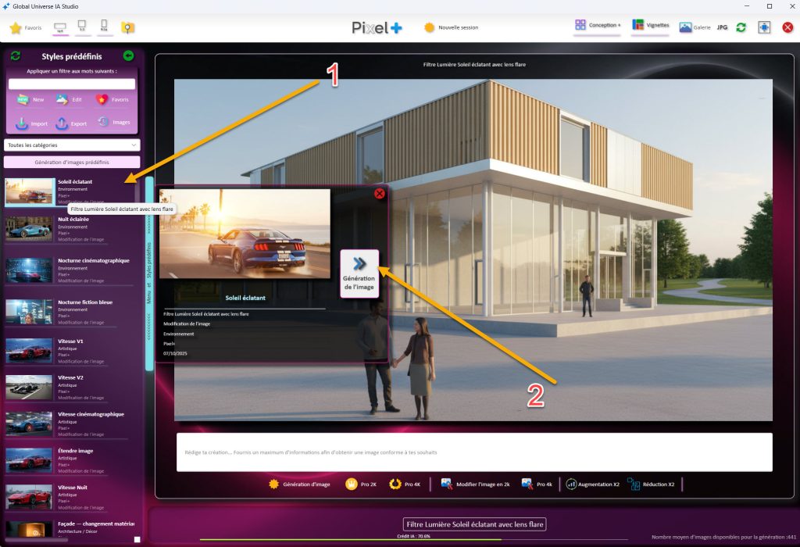Click the green back arrow in Styles prédéfinis
The width and height of the screenshot is (800, 547).
[x=128, y=56]
